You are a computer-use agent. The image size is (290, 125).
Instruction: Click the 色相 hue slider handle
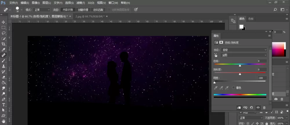240,66
